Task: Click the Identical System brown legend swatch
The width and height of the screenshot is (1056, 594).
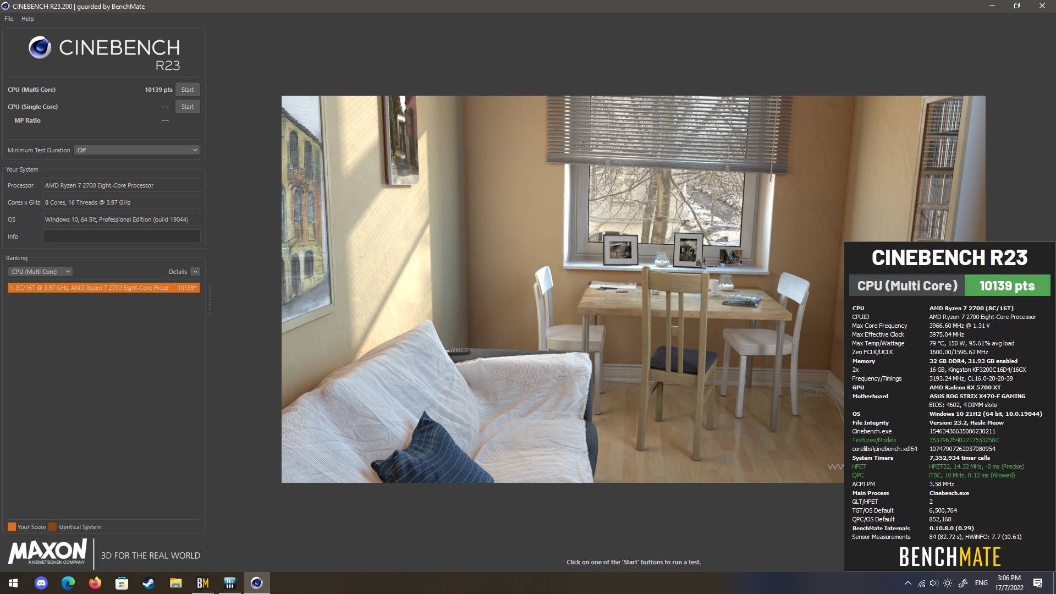Action: pos(52,527)
